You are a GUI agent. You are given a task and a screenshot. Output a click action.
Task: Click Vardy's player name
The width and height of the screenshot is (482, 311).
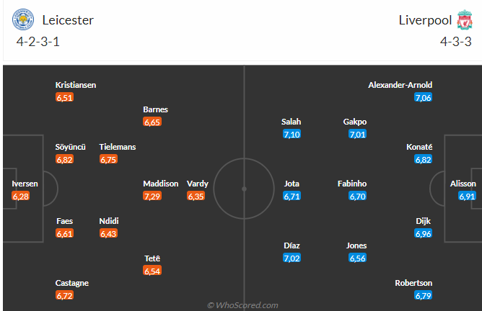[x=198, y=184]
